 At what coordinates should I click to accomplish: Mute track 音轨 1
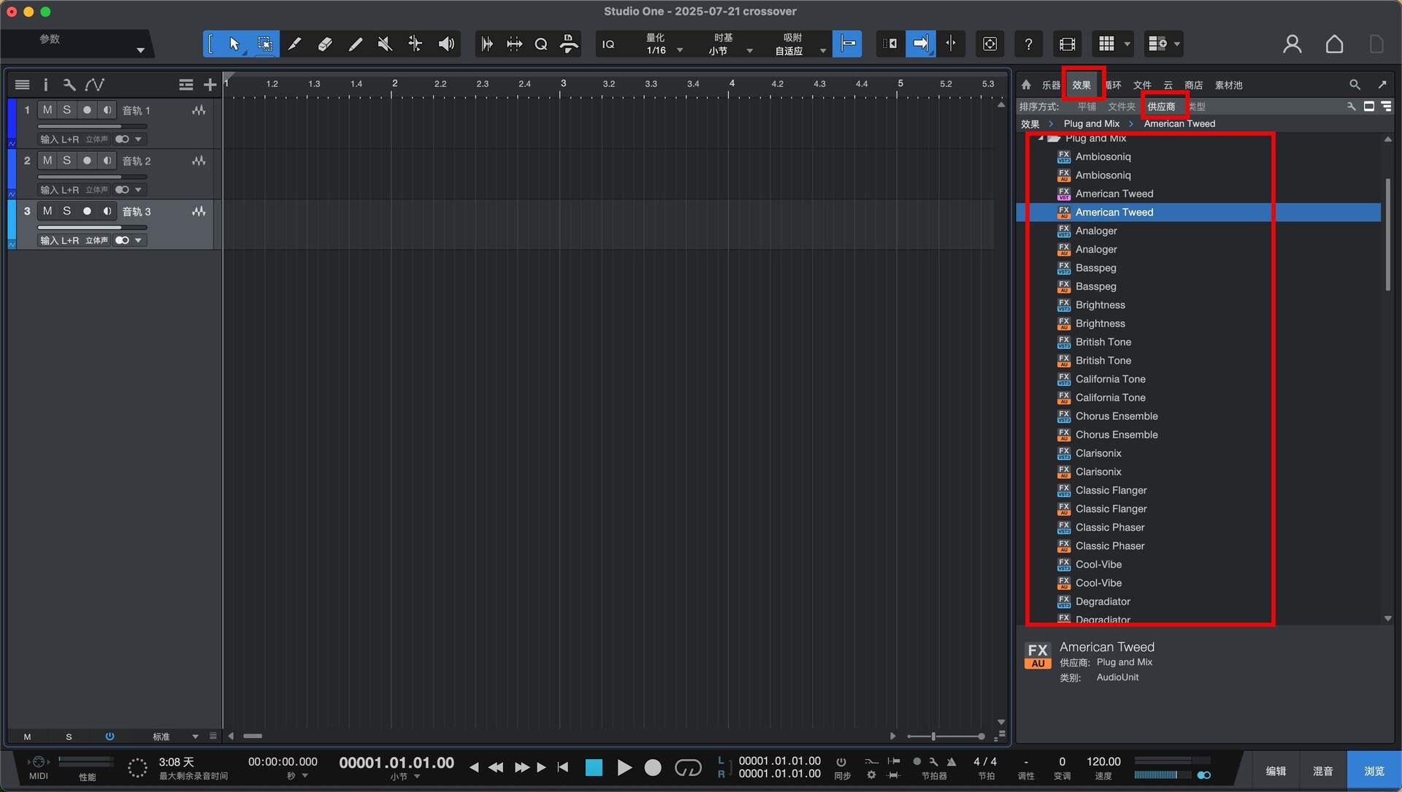47,109
